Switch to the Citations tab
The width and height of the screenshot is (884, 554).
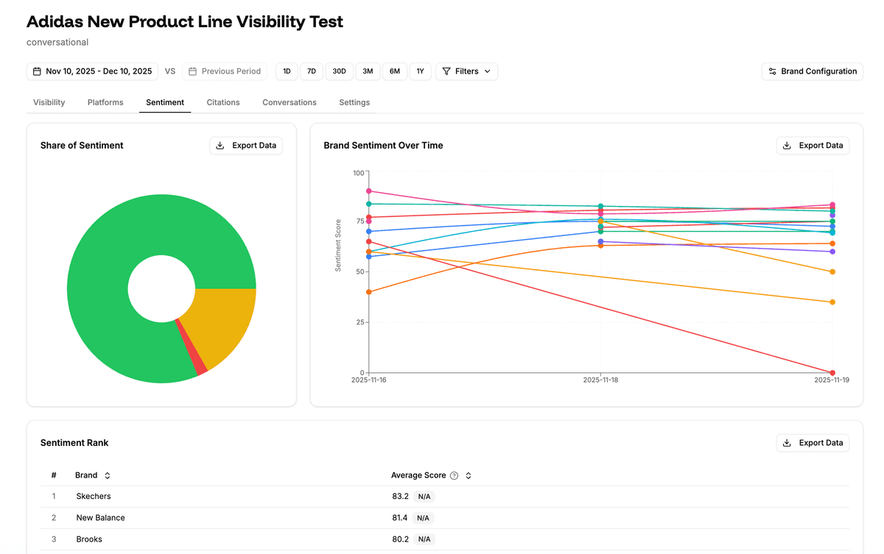222,102
